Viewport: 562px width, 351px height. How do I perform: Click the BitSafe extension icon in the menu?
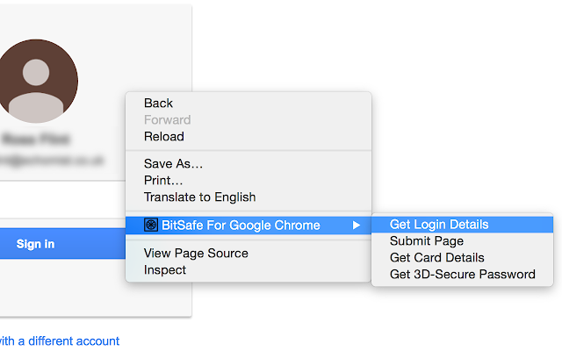(x=151, y=226)
